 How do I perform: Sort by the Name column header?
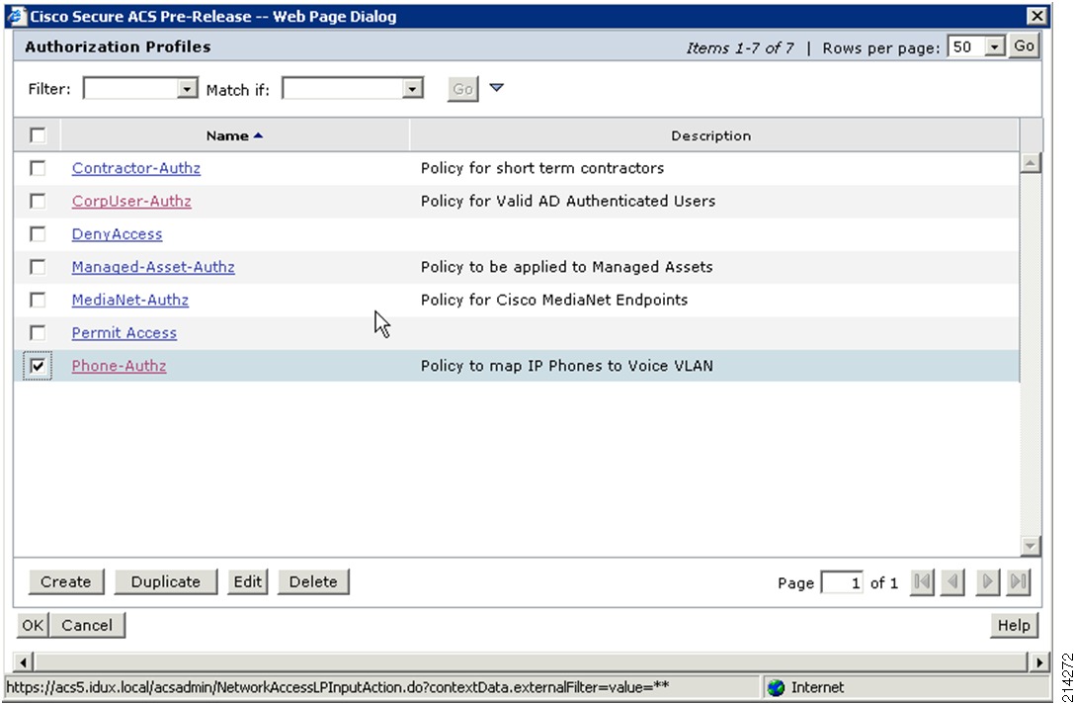point(234,135)
